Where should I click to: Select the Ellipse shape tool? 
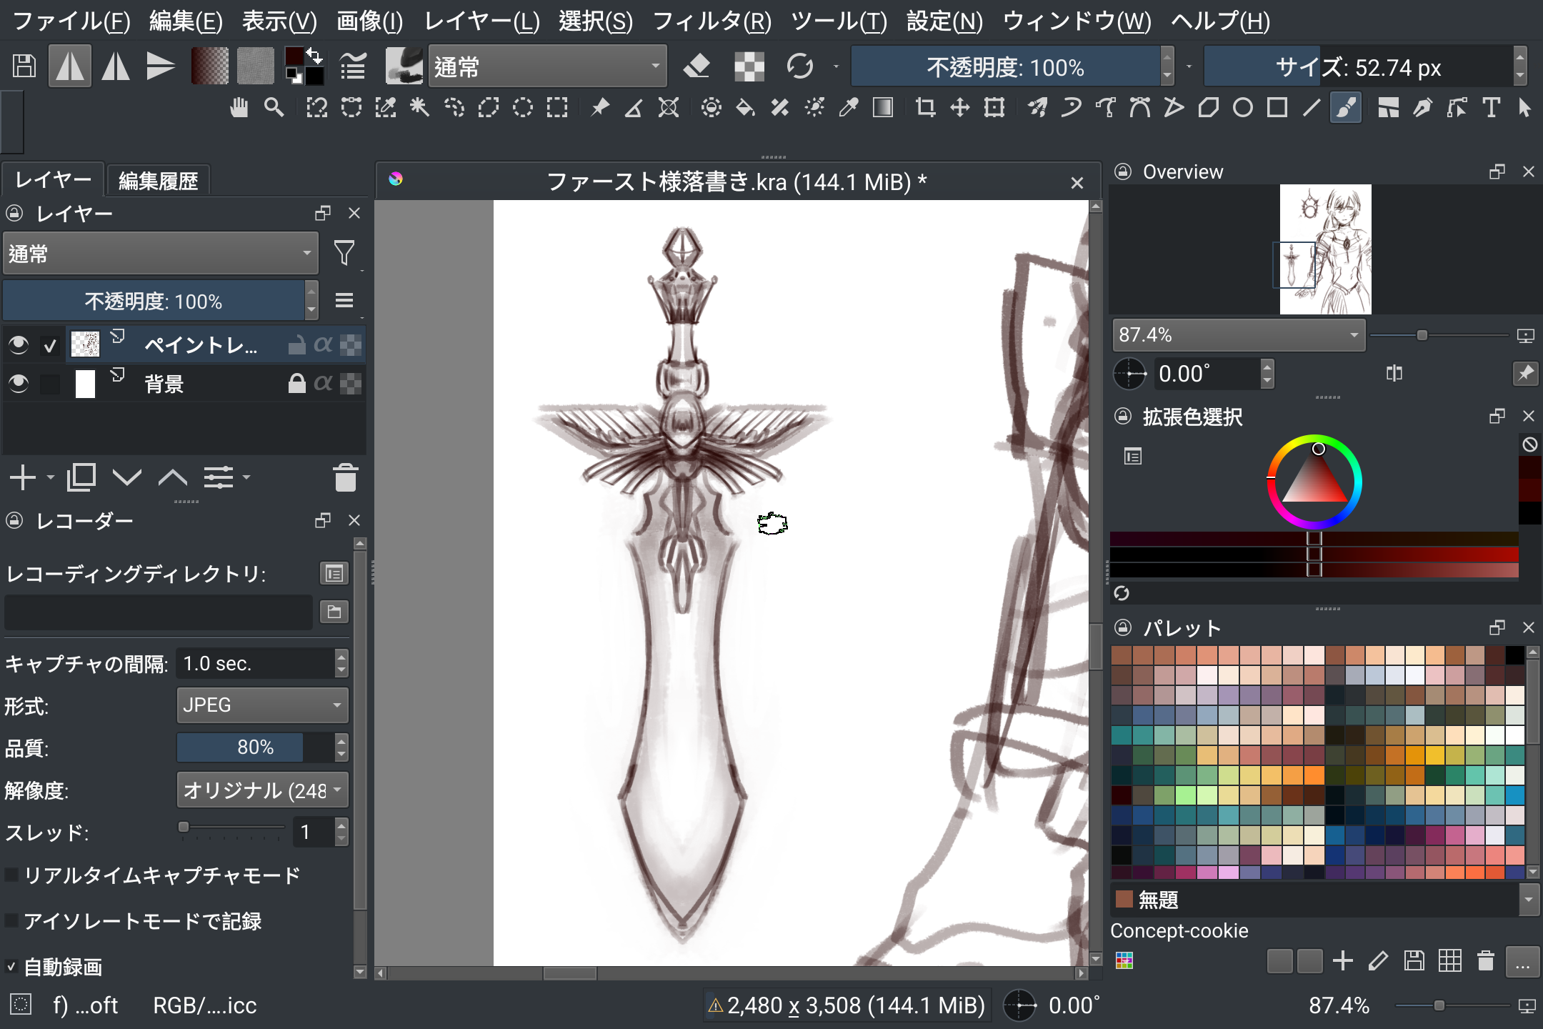click(x=1243, y=108)
